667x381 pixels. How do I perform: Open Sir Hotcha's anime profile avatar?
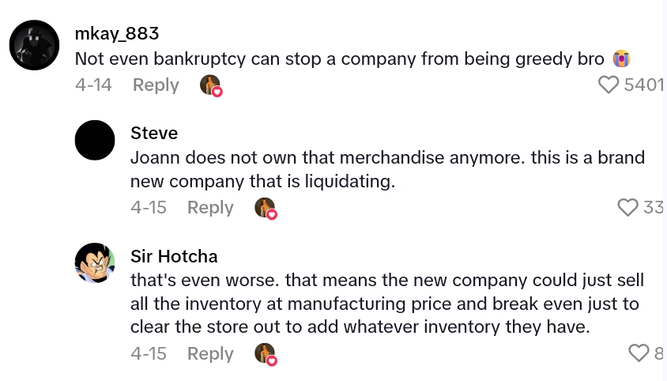95,263
